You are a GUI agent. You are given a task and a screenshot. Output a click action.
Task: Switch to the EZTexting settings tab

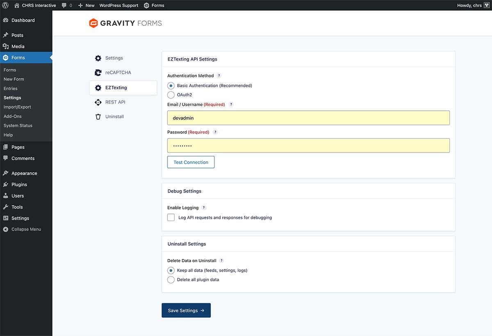pyautogui.click(x=116, y=87)
